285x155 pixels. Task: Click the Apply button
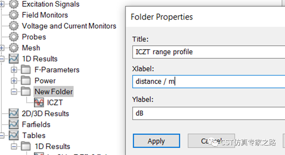(156, 141)
